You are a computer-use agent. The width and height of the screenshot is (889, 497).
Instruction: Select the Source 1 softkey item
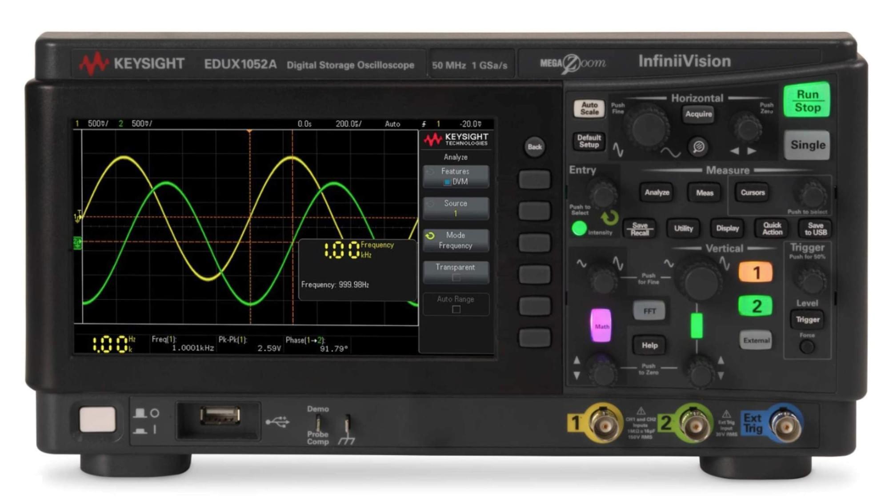click(x=456, y=208)
